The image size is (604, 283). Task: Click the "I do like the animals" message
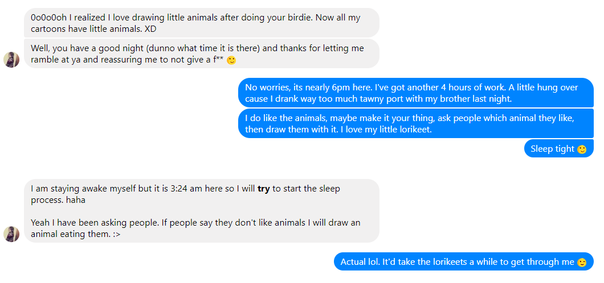(x=415, y=123)
